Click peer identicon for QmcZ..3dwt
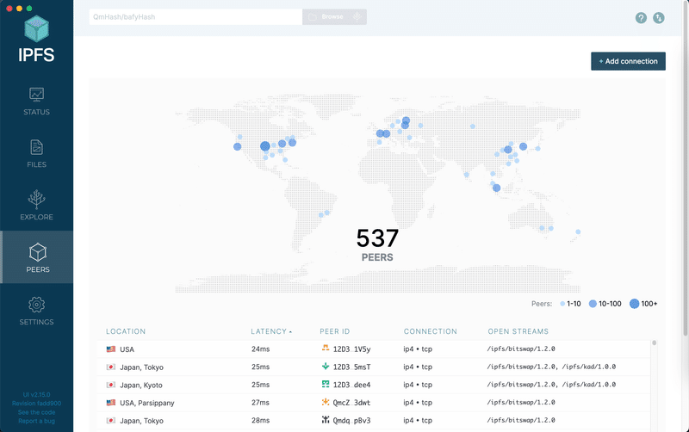The width and height of the screenshot is (689, 432). pos(326,402)
